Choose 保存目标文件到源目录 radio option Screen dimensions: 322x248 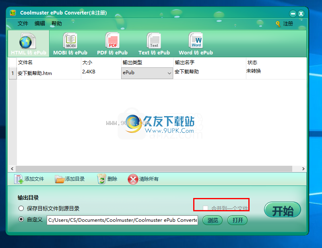coord(21,208)
